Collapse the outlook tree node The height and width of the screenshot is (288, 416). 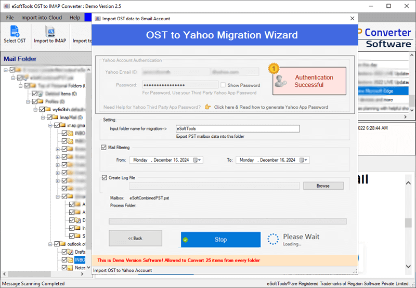click(x=50, y=244)
